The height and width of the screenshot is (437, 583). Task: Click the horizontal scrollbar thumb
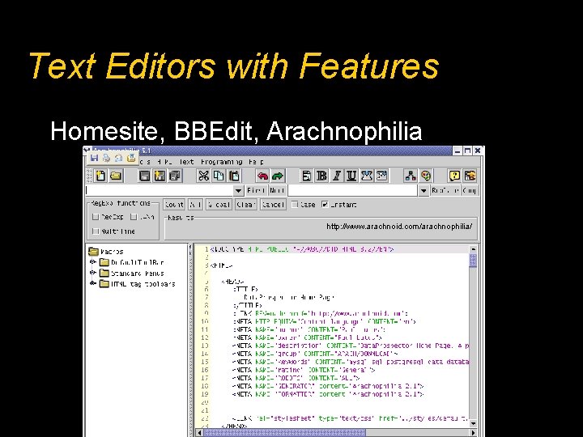(284, 432)
